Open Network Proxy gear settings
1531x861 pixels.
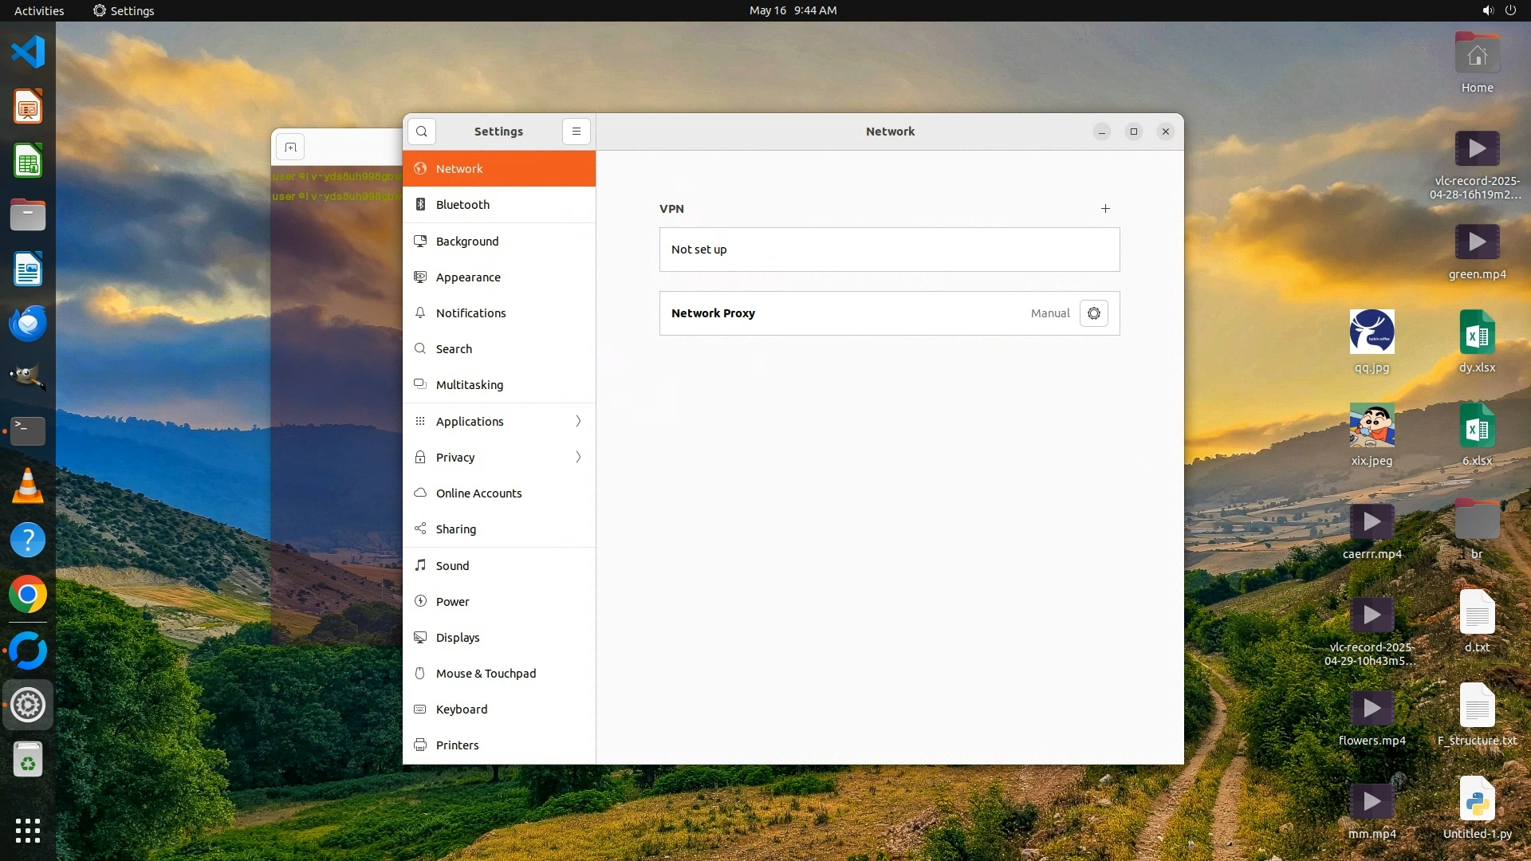(1093, 313)
